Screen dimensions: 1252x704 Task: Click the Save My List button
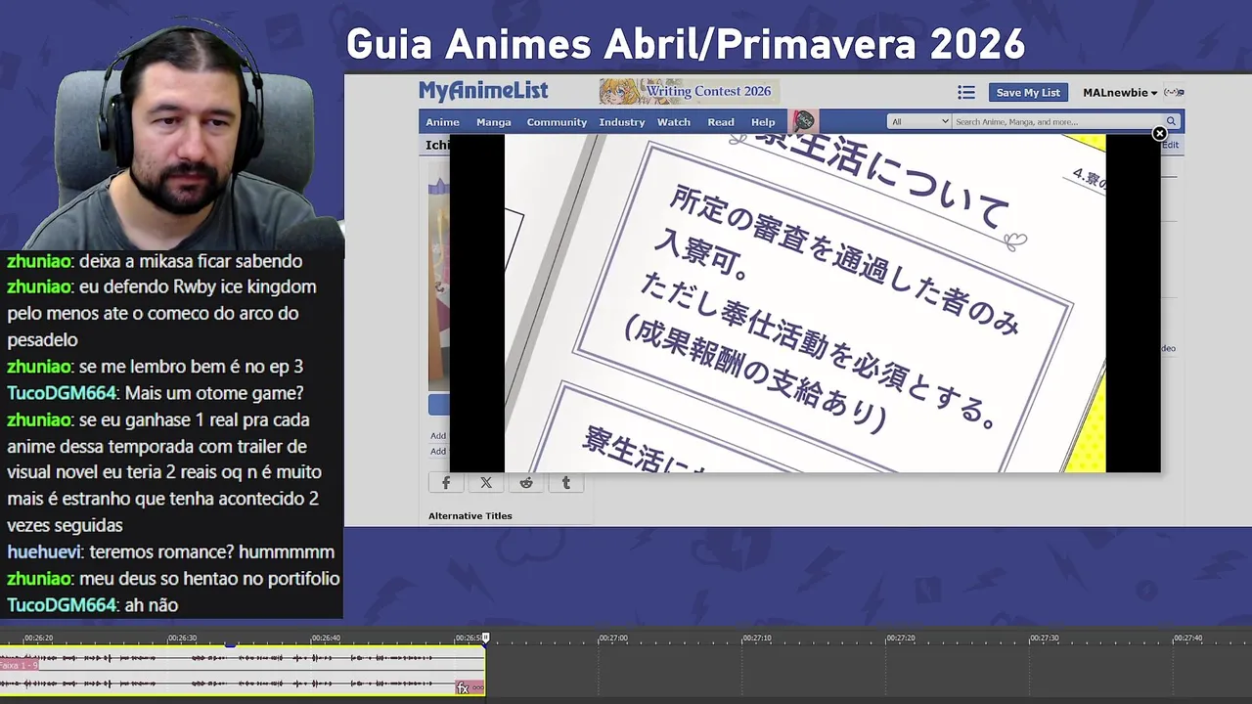1028,92
